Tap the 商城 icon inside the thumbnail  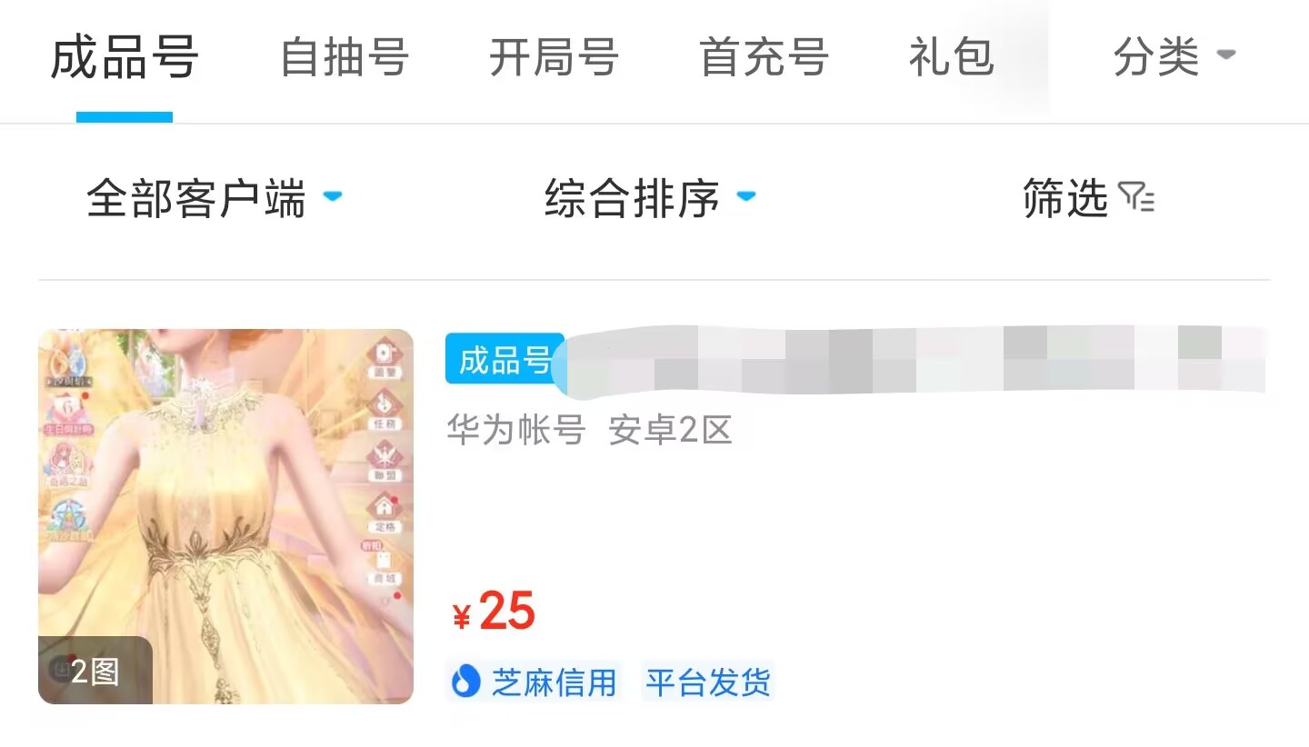[x=385, y=565]
